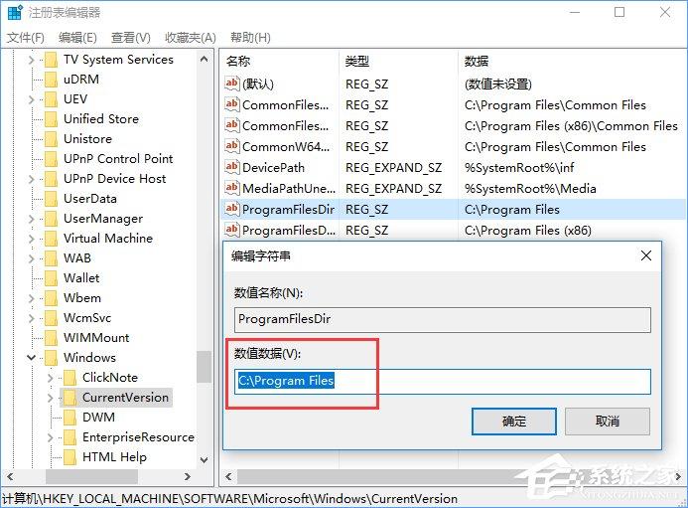This screenshot has width=688, height=508.
Task: Click the folder icon of DWM
Action: pyautogui.click(x=69, y=417)
